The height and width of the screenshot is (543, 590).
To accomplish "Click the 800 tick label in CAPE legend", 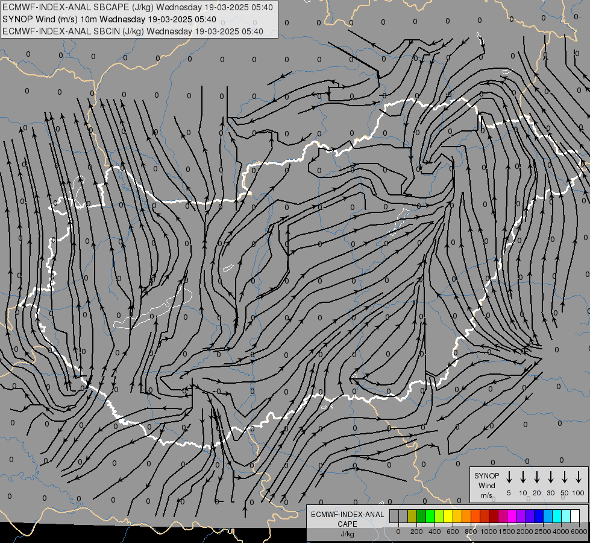I will click(471, 532).
